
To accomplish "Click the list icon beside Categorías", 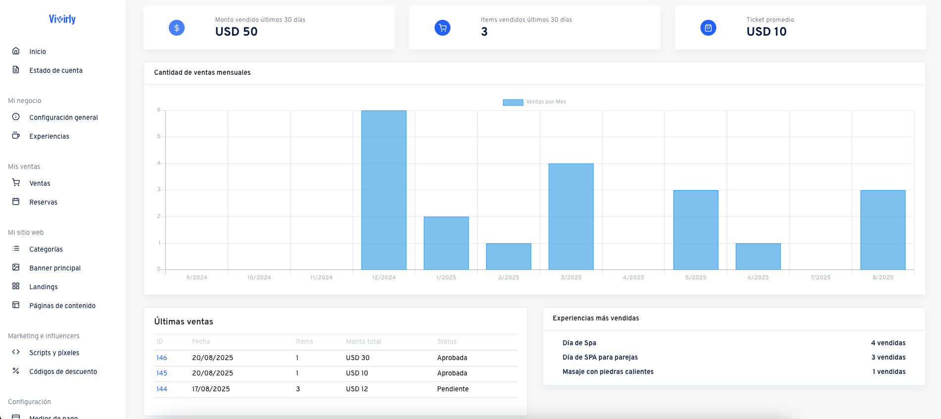I will [16, 249].
